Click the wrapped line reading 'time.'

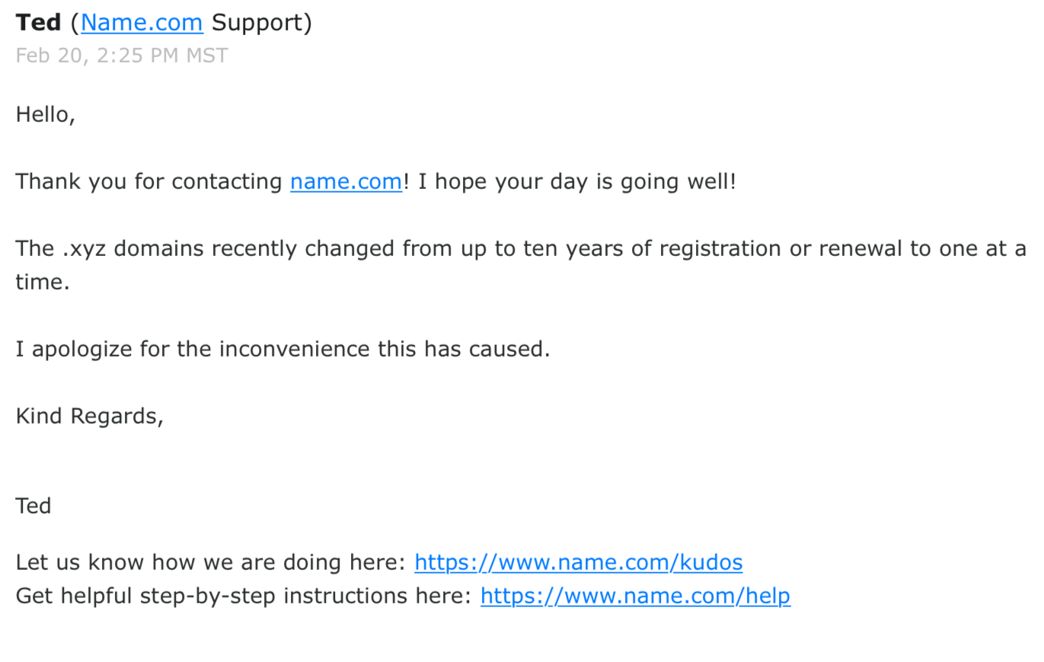click(x=43, y=282)
